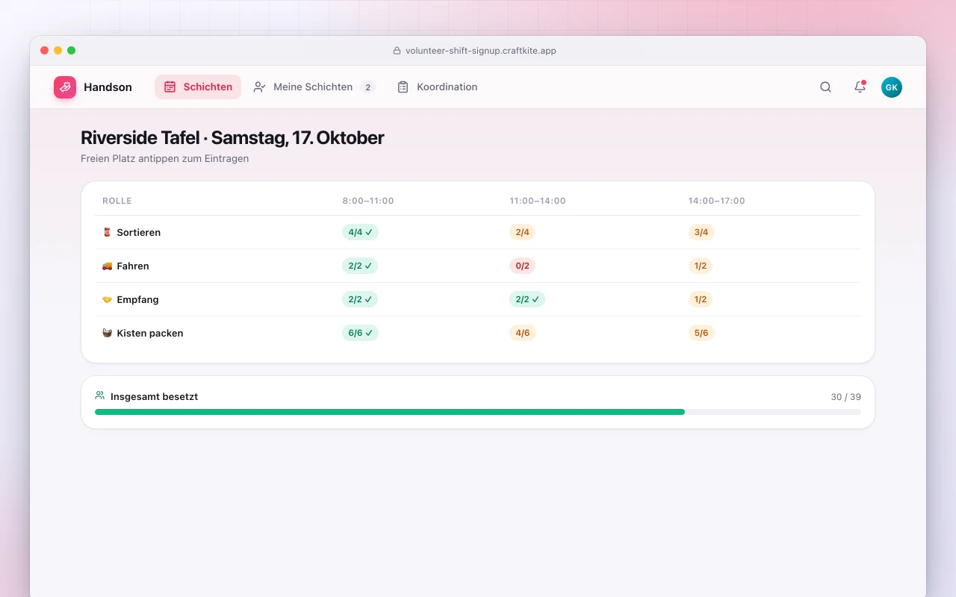The height and width of the screenshot is (597, 956).
Task: Click the Handson brand name
Action: 108,87
